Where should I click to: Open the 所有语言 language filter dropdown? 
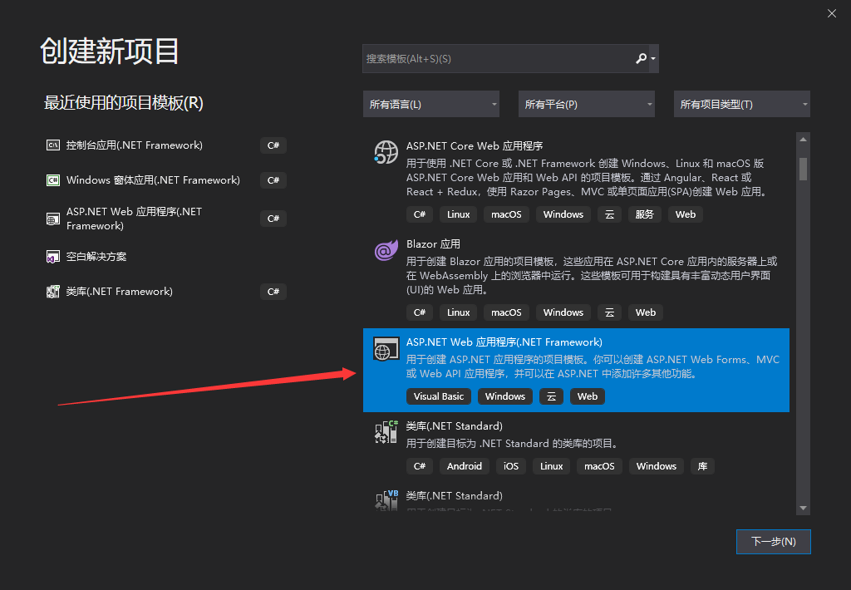[x=431, y=104]
